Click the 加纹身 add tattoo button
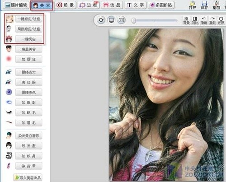 click(28, 156)
